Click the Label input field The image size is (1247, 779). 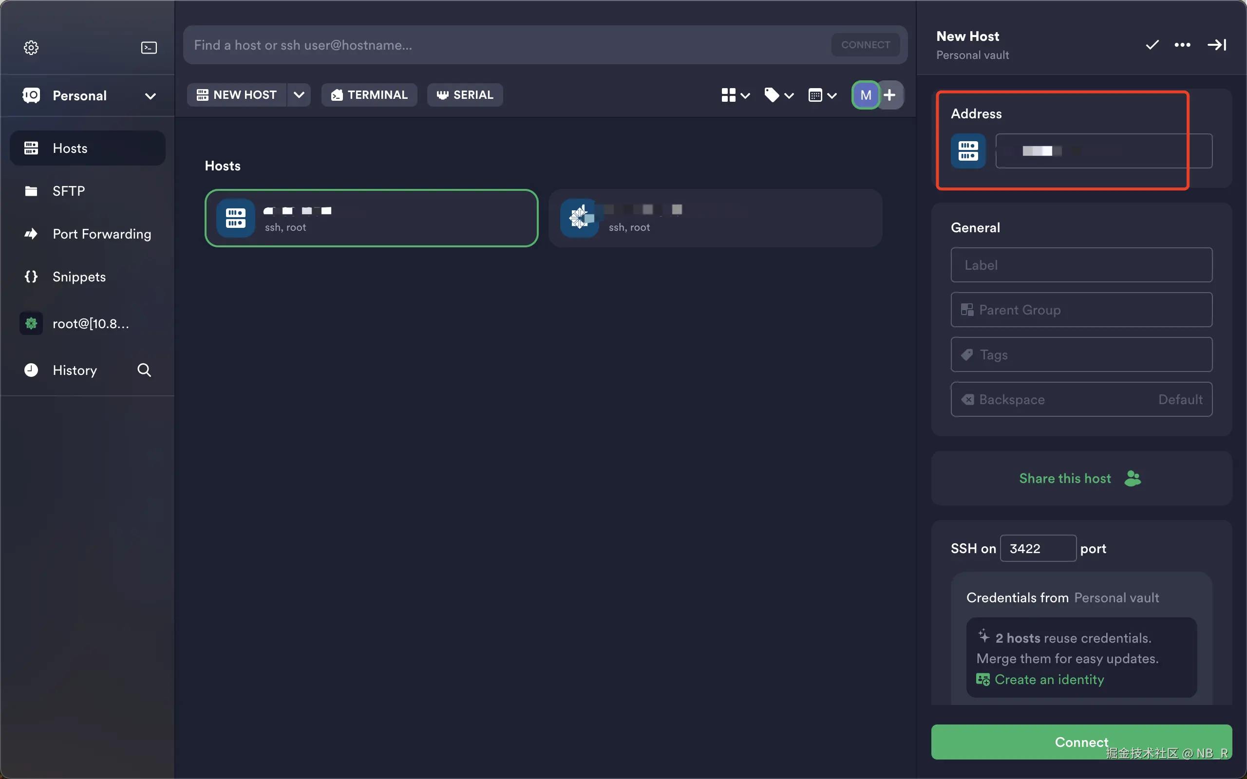[1081, 265]
